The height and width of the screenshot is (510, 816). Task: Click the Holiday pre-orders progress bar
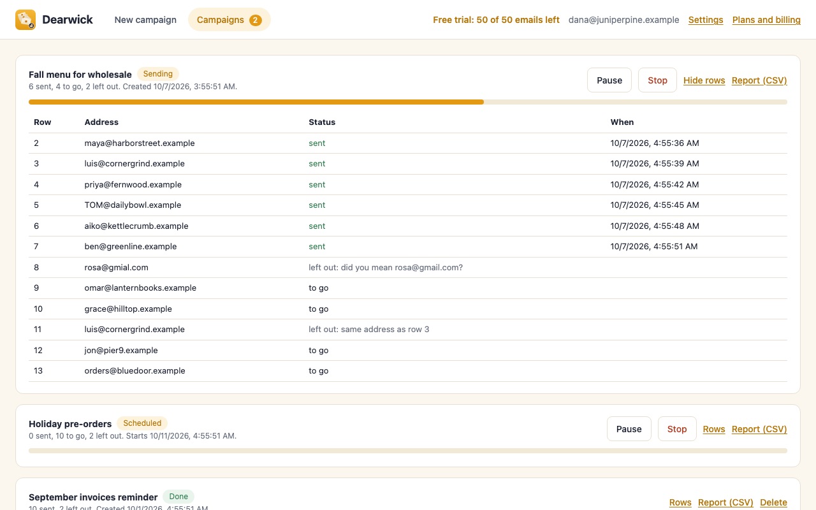tap(408, 451)
